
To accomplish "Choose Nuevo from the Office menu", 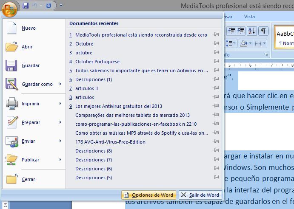I will click(29, 28).
